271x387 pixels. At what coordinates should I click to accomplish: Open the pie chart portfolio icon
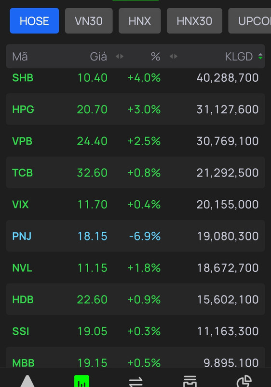(244, 381)
